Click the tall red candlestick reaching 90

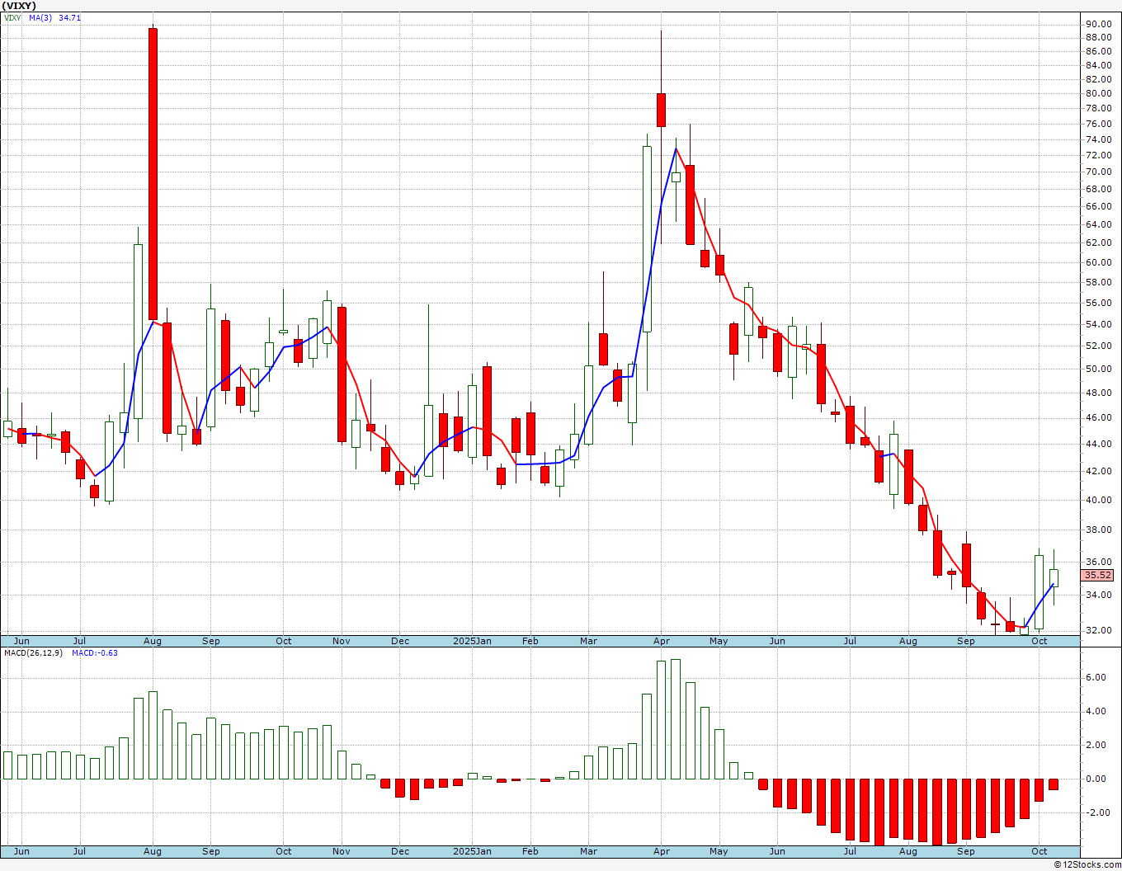click(153, 174)
